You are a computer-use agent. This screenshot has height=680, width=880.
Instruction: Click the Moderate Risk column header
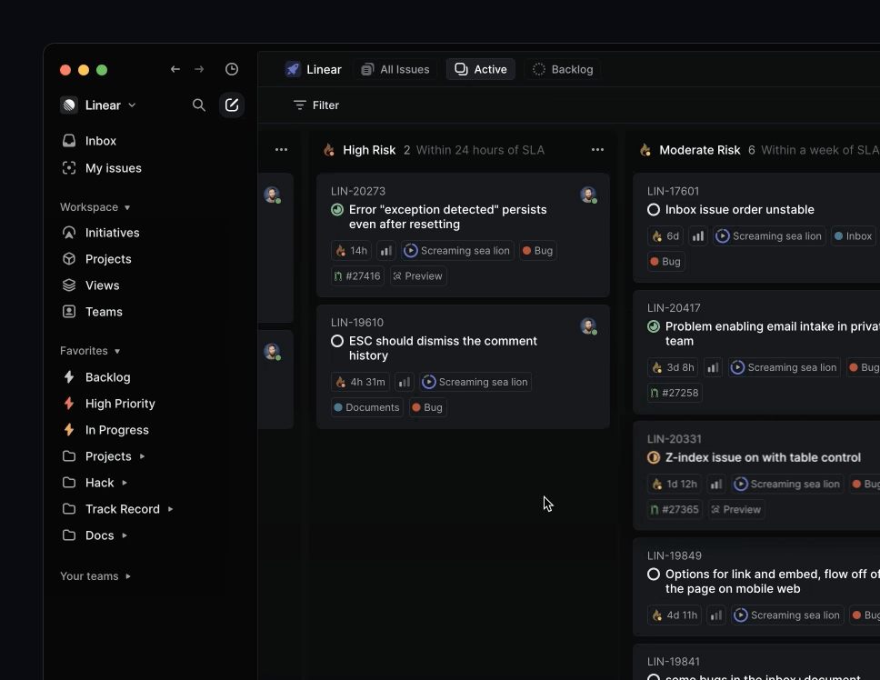click(699, 150)
